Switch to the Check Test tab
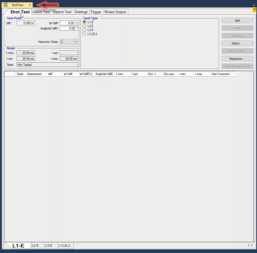Image resolution: width=257 pixels, height=253 pixels. coord(41,12)
